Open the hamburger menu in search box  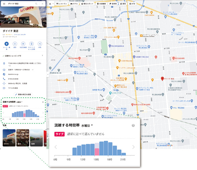(4, 4)
